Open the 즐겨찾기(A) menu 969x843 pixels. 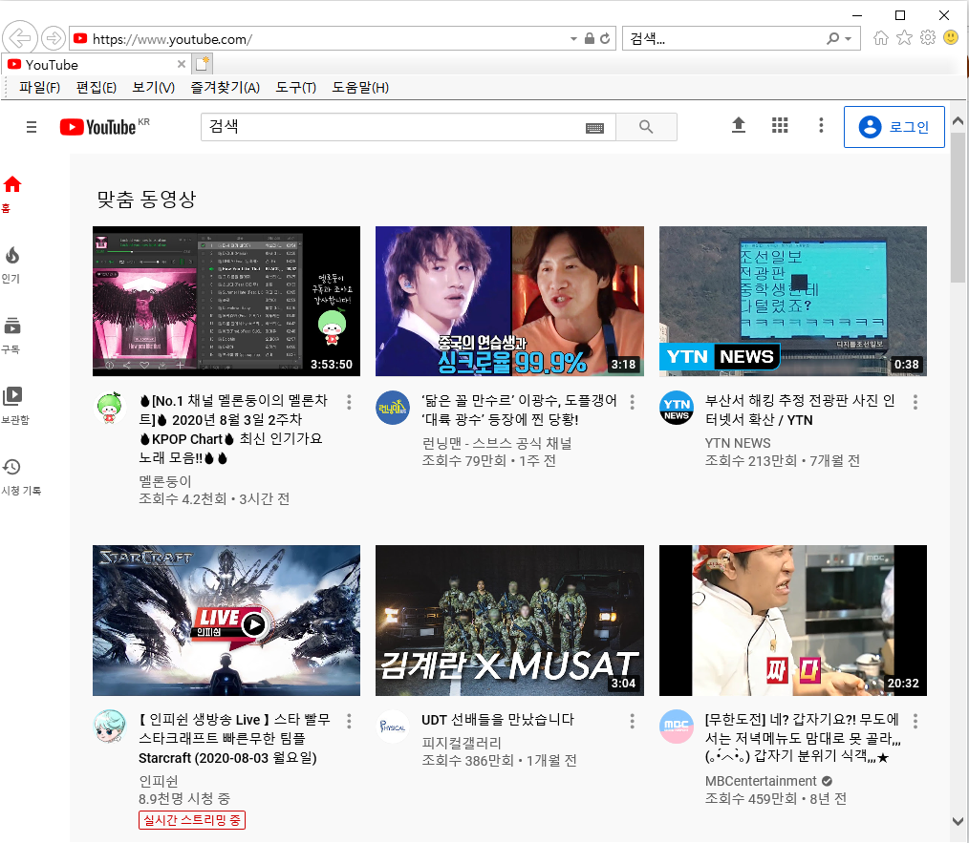[x=225, y=88]
